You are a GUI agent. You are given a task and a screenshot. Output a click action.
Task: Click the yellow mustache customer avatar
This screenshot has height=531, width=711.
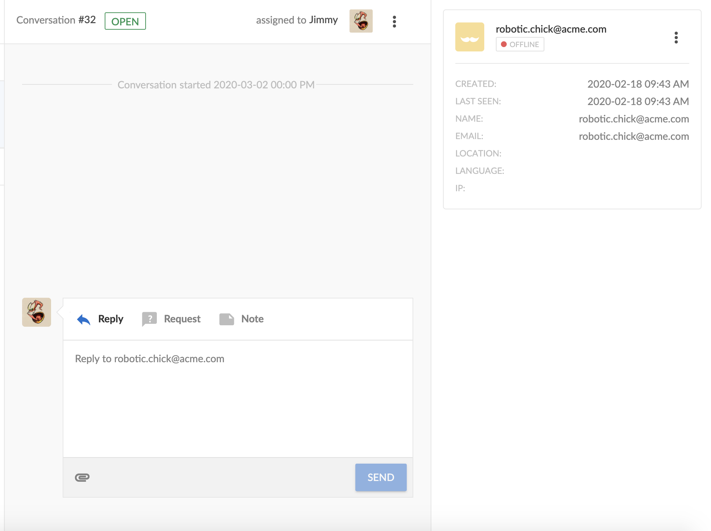[469, 37]
